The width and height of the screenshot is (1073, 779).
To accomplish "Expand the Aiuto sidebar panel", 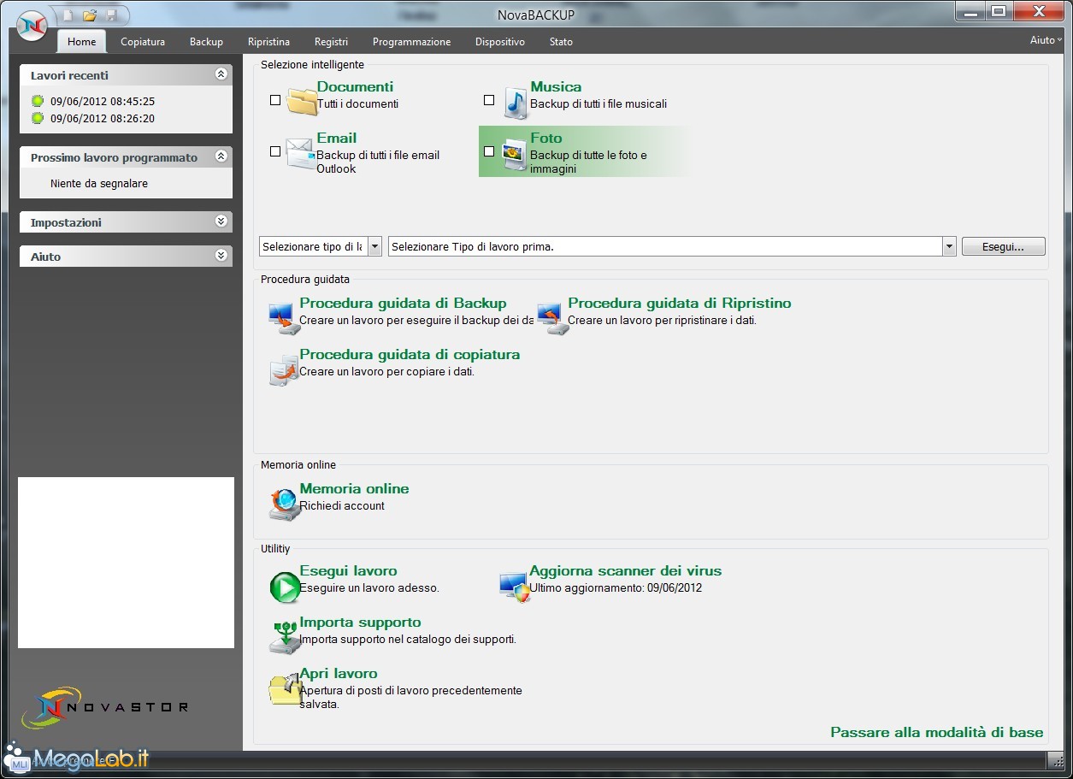I will coord(221,256).
